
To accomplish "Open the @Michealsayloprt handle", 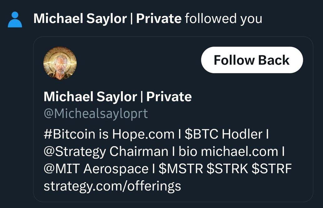I will click(95, 114).
